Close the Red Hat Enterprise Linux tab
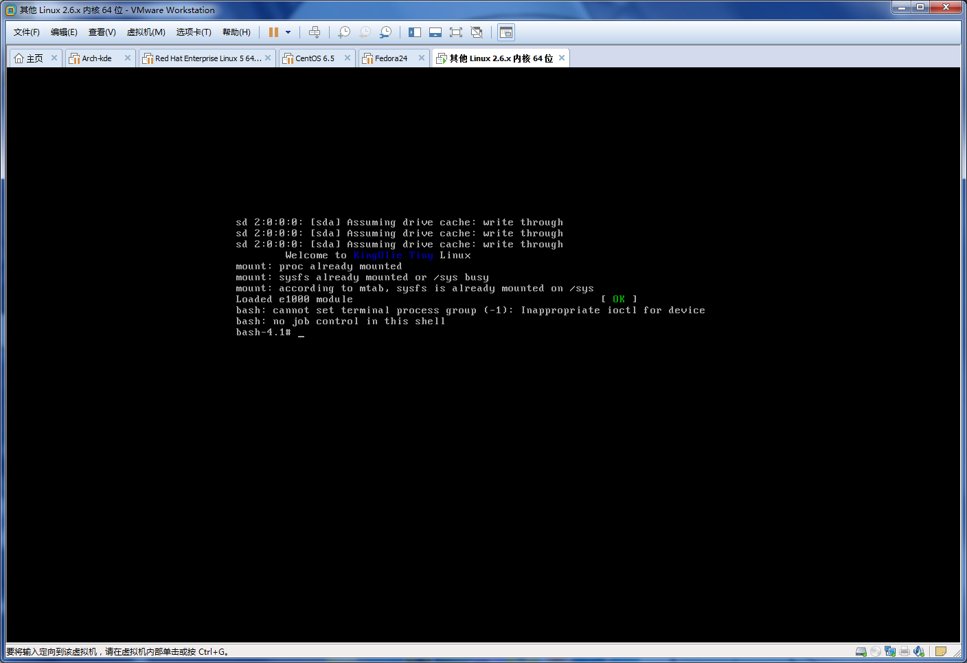 [x=268, y=58]
